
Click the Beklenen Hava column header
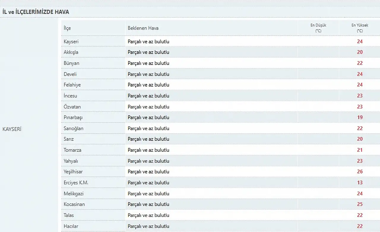(x=143, y=28)
